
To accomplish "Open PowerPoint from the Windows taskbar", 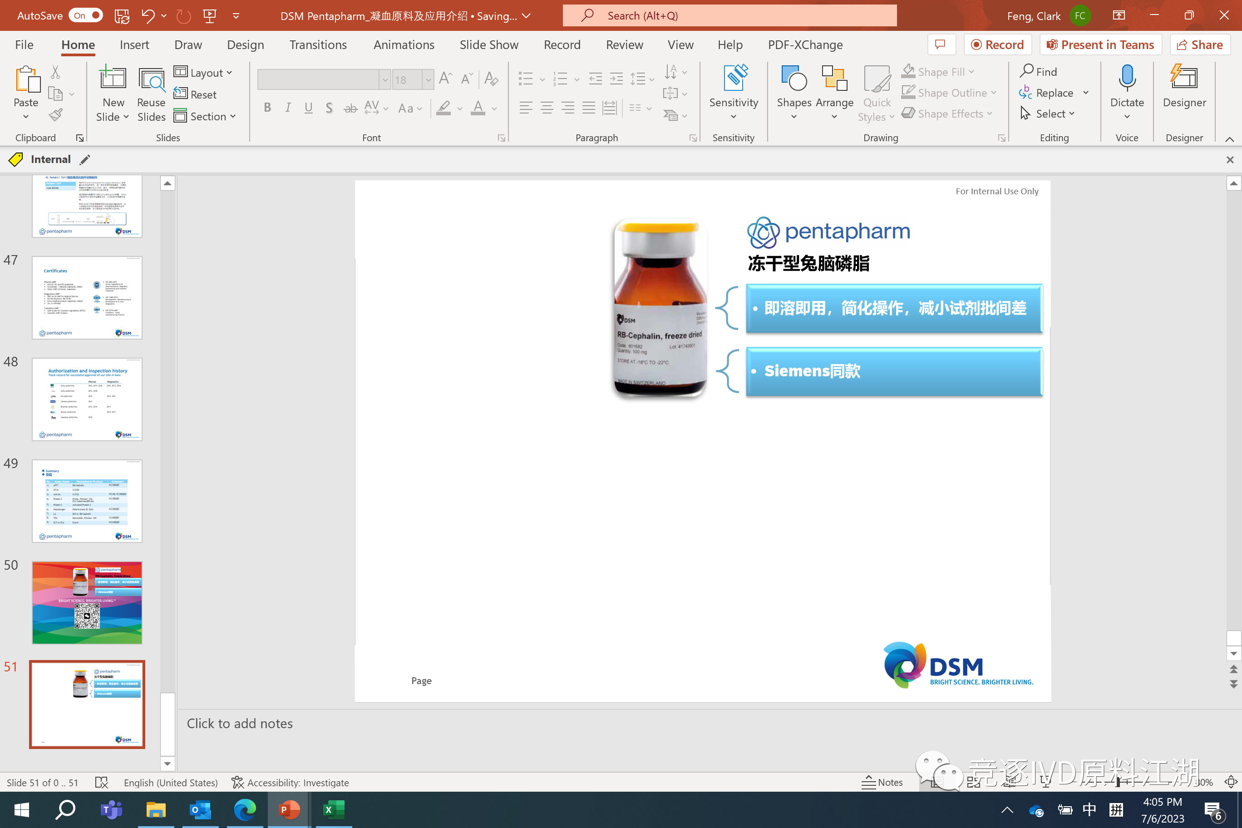I will (288, 809).
